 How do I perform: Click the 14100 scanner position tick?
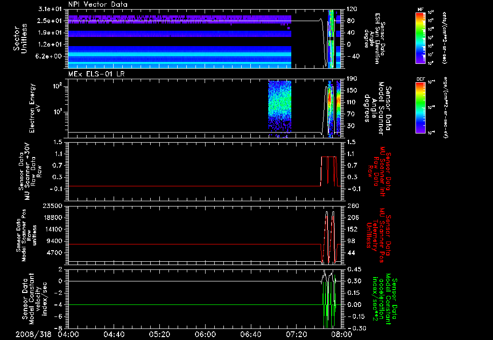click(52, 229)
